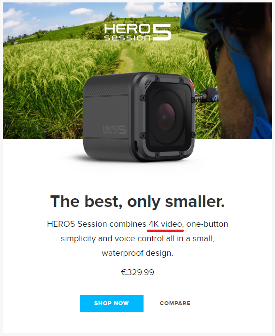Viewport: 275px width, 336px height.
Task: Click the one-button text in description
Action: point(207,224)
